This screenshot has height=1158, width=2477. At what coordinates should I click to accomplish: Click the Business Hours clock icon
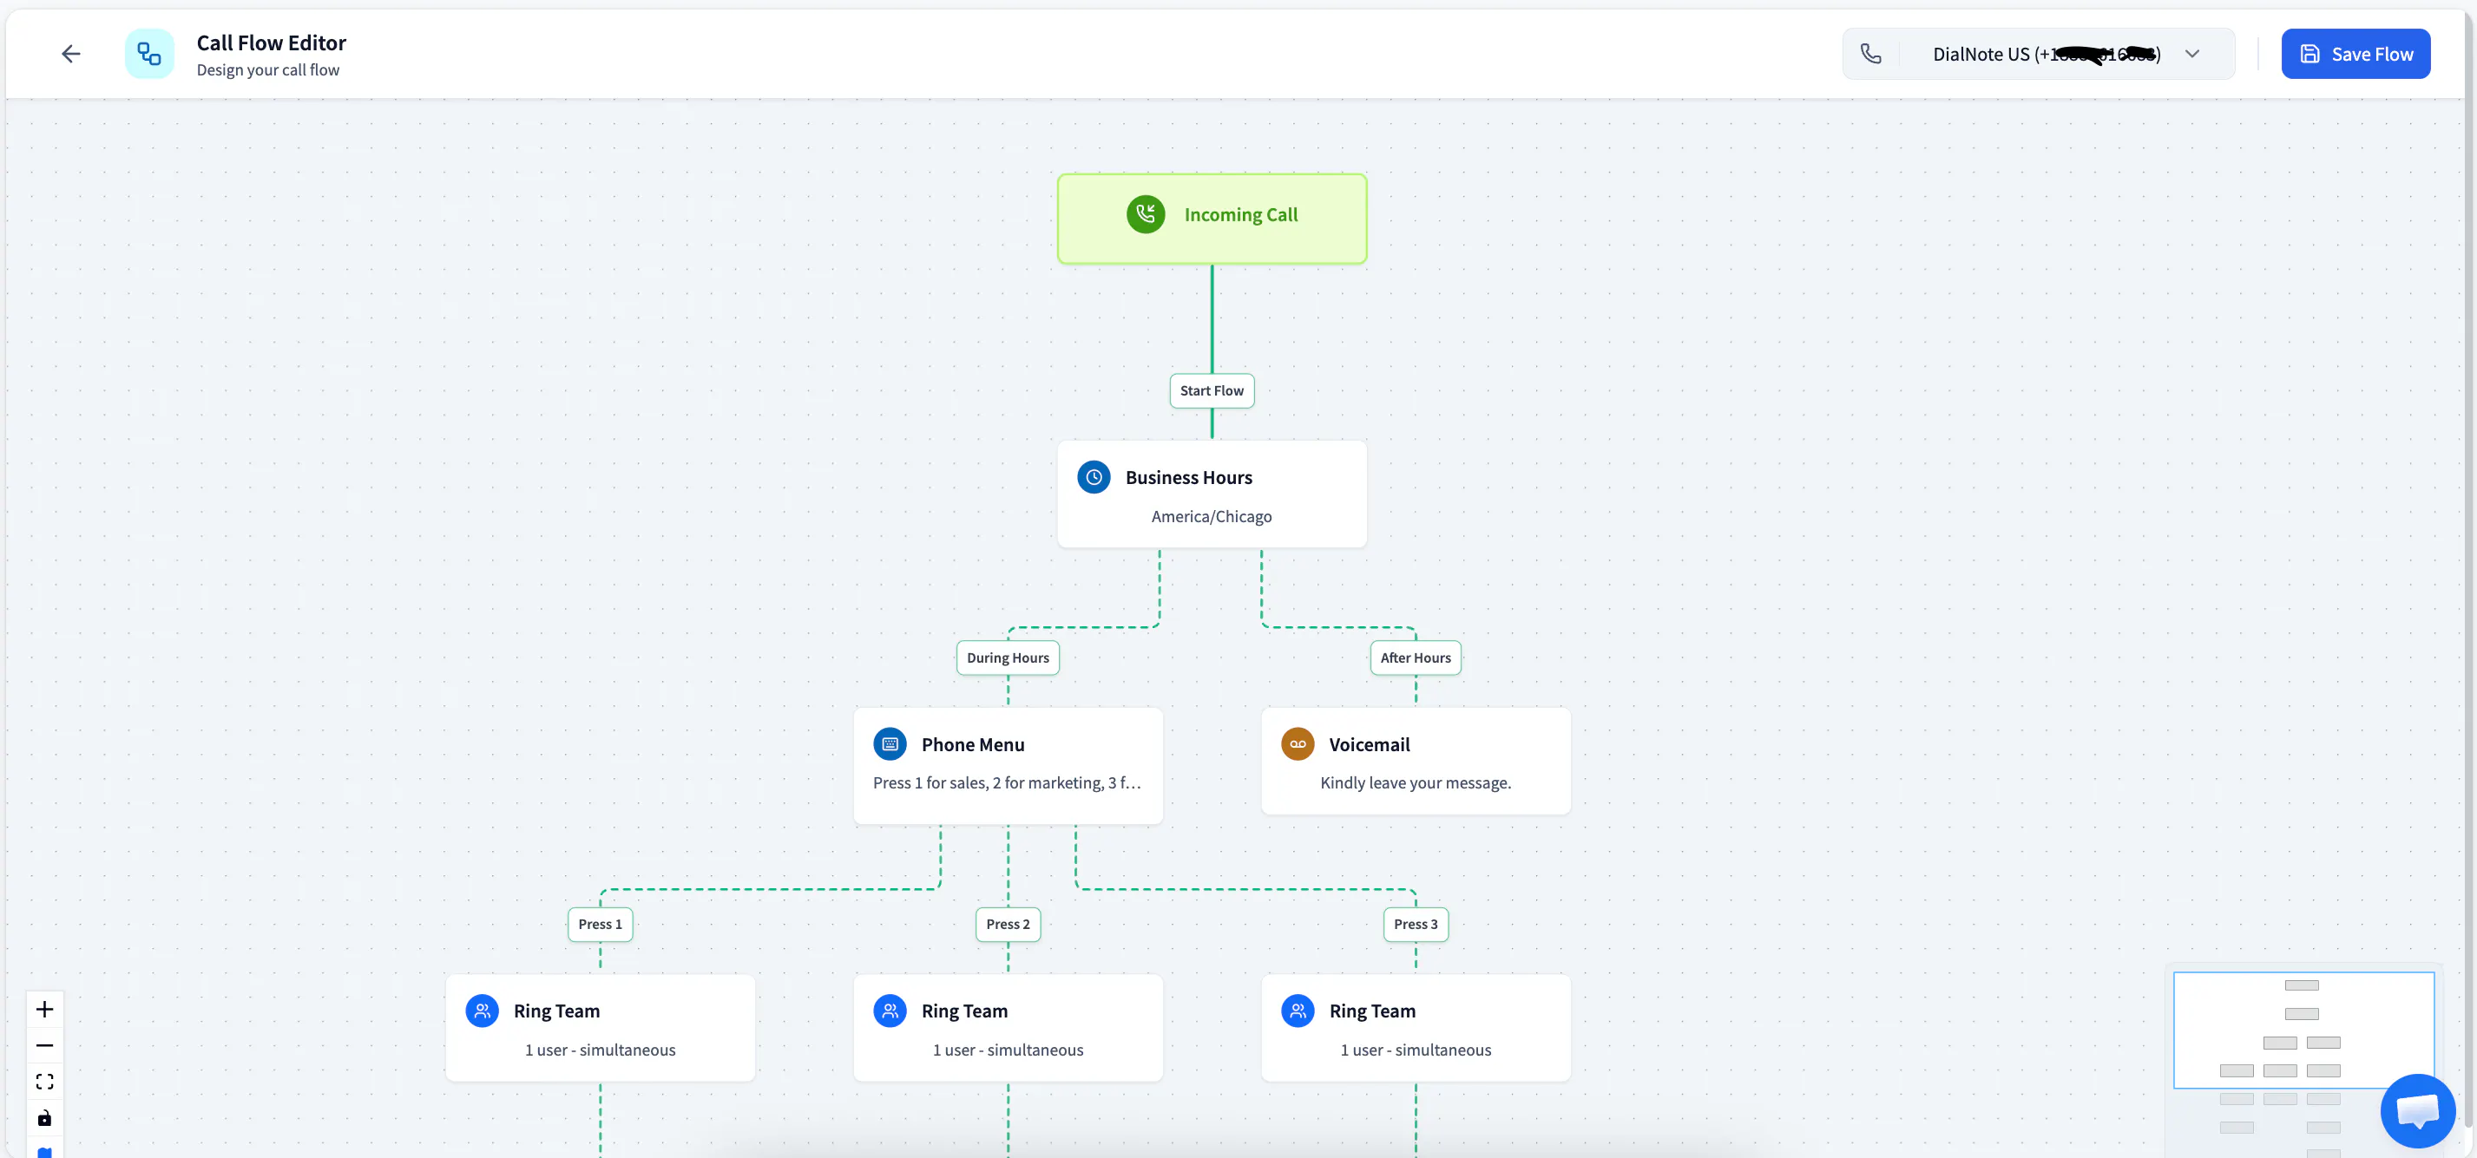1094,478
